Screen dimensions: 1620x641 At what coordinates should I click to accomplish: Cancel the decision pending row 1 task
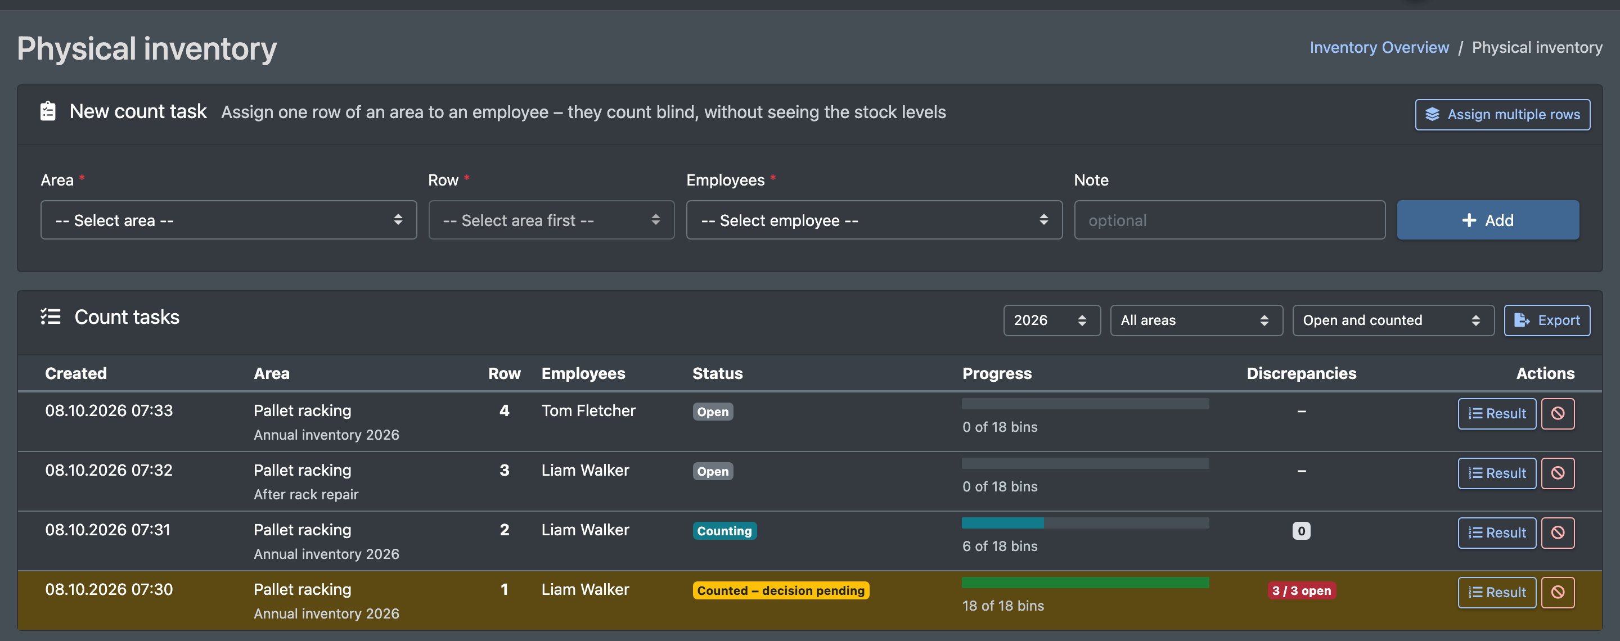pyautogui.click(x=1557, y=593)
